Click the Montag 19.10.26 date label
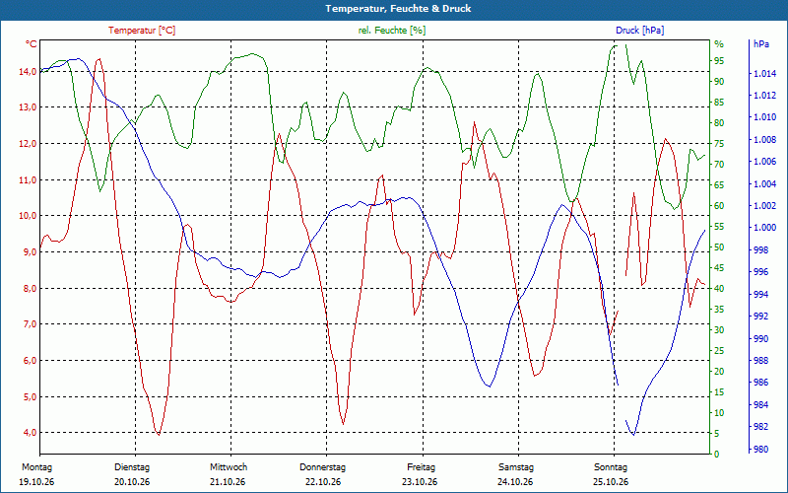Viewport: 788px width, 493px height. coord(36,474)
